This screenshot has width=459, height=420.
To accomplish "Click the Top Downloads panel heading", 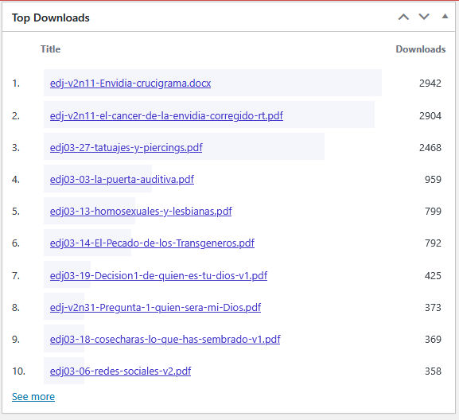I will click(51, 17).
